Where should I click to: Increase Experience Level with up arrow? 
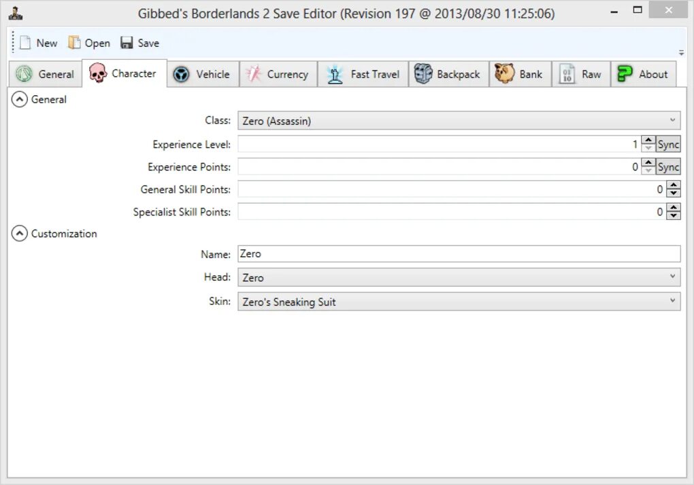[x=648, y=140]
